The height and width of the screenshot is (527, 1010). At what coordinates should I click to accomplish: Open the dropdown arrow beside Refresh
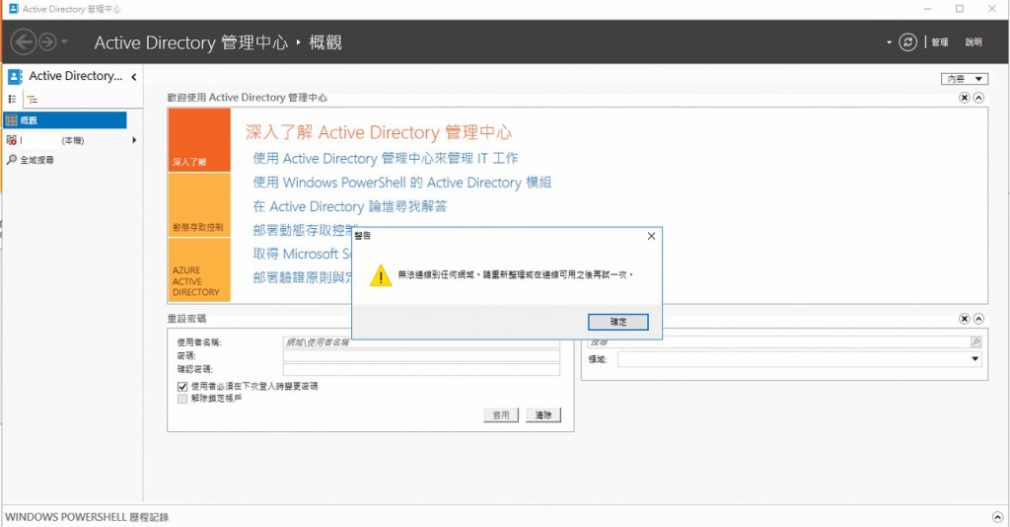(889, 42)
